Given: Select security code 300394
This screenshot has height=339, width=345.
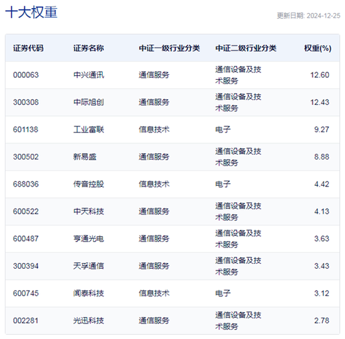Looking at the screenshot, I should (26, 266).
